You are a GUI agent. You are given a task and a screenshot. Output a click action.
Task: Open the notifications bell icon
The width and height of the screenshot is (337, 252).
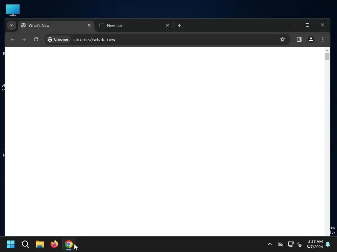click(x=328, y=244)
